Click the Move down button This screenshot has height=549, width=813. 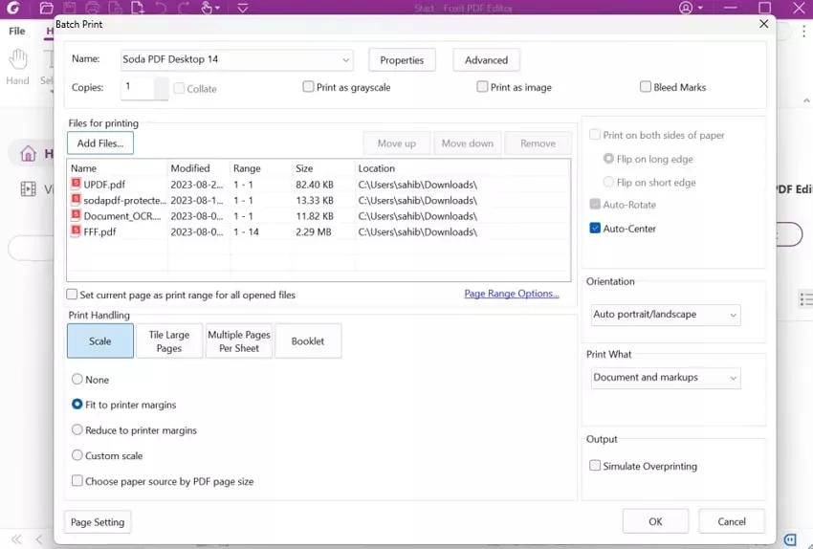coord(467,143)
